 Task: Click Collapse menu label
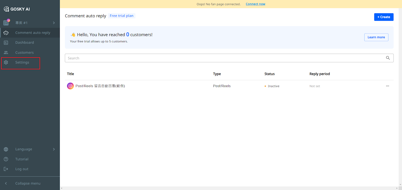coord(28,183)
